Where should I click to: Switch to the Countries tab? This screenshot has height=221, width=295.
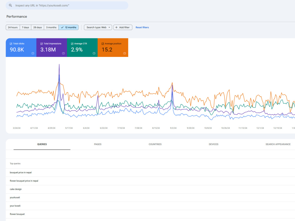tap(155, 144)
